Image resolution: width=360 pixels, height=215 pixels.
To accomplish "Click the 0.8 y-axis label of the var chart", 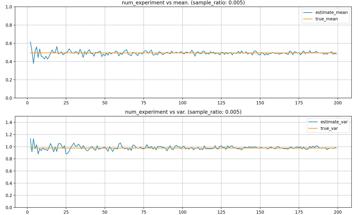I will pyautogui.click(x=9, y=159).
